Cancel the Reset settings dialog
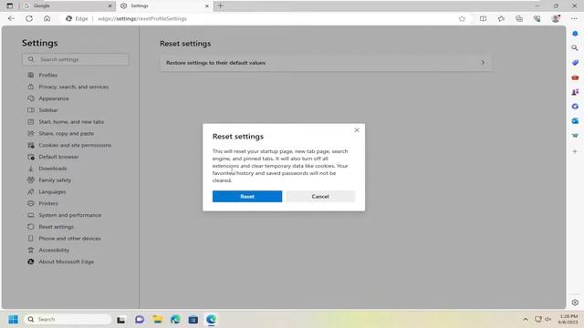This screenshot has height=328, width=584. 320,197
